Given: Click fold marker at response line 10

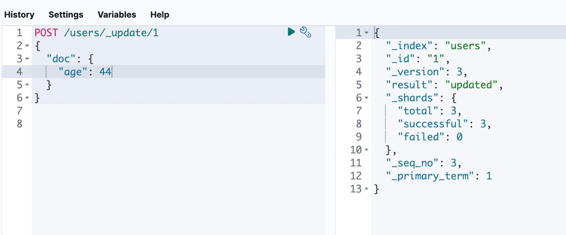Looking at the screenshot, I should point(366,150).
